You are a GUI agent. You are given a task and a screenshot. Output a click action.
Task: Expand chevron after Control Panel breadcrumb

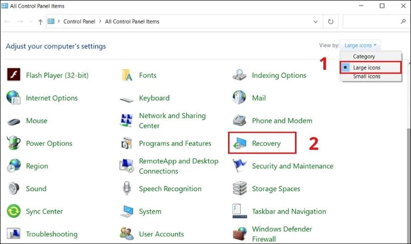coord(100,21)
